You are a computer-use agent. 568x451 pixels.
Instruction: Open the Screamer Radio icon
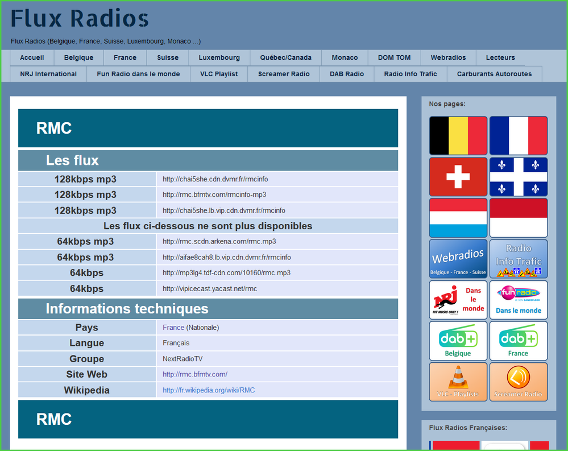tap(518, 382)
